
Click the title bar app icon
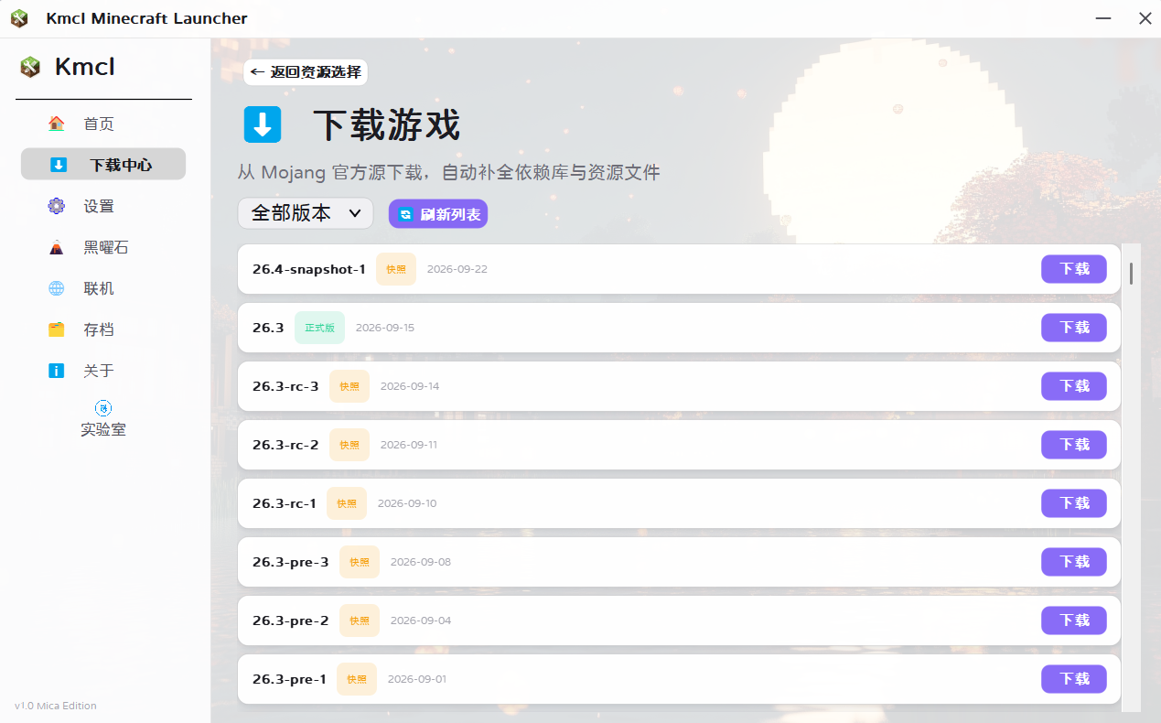(x=19, y=18)
